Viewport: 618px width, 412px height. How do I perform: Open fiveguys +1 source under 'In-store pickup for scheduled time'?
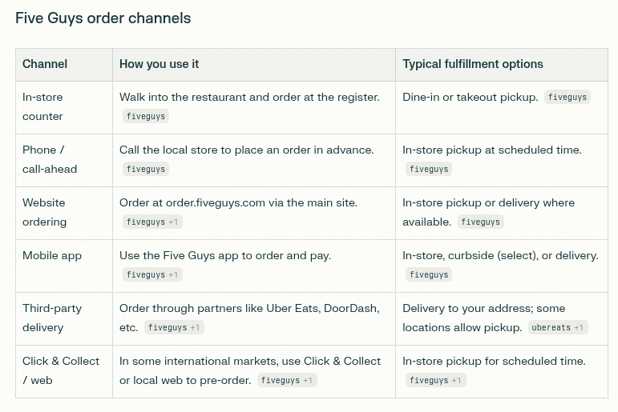pos(435,380)
